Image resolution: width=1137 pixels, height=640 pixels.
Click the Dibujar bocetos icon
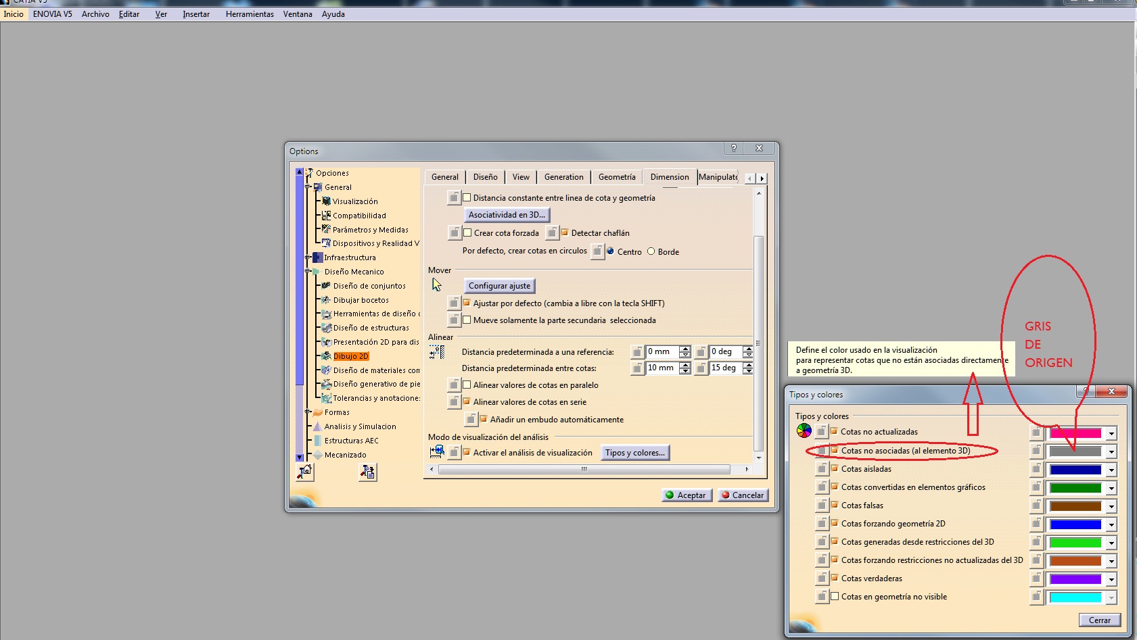[326, 299]
